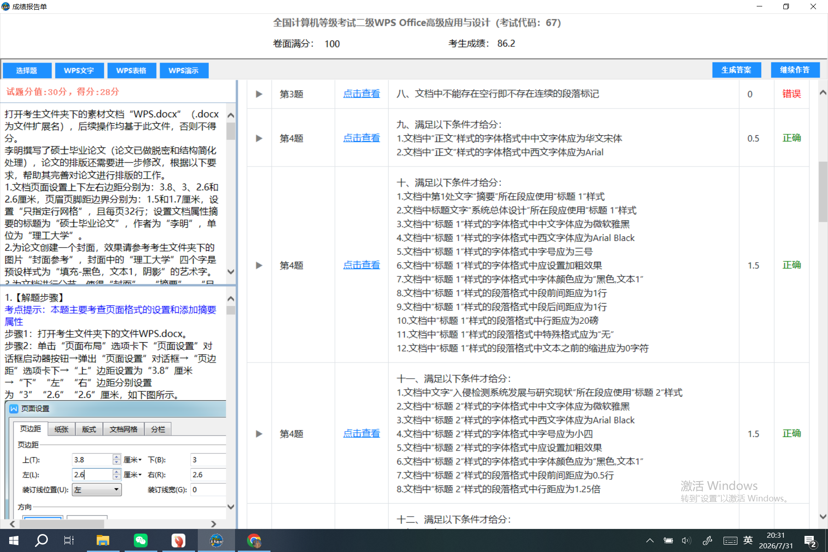Click the 第3题 cell
This screenshot has height=552, width=828.
tap(292, 94)
